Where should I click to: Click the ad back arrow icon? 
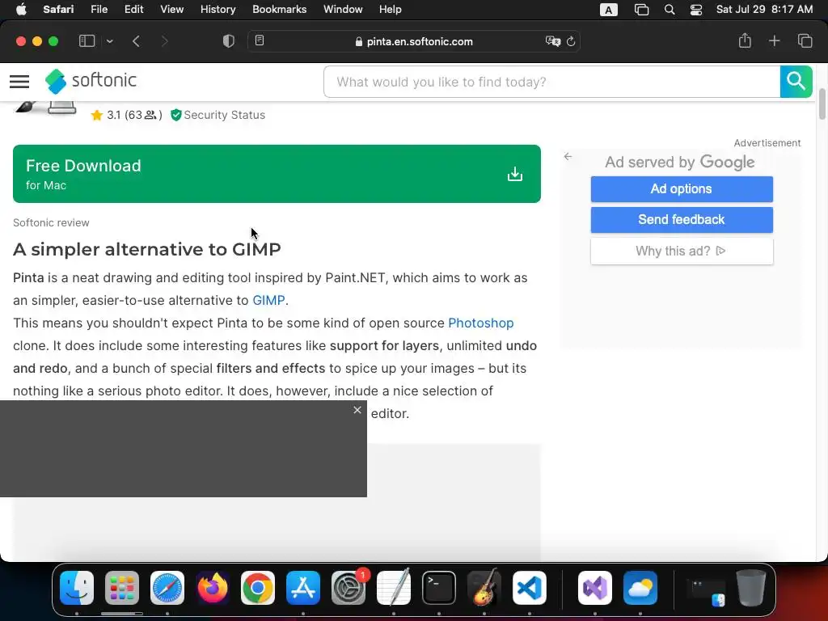[568, 156]
